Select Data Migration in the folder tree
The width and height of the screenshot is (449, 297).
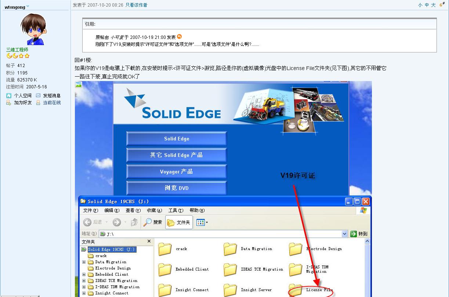pos(111,262)
